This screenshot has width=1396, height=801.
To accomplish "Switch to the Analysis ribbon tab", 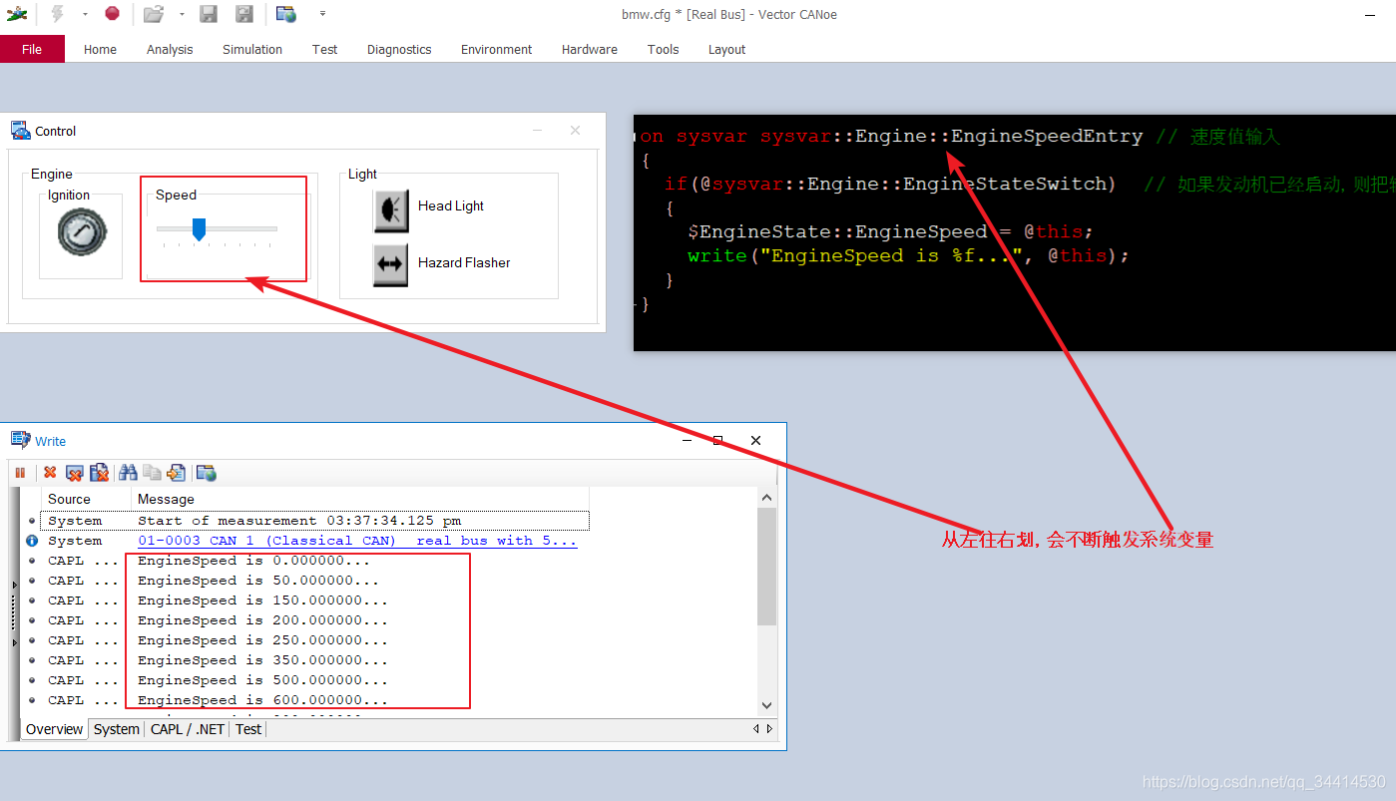I will (x=170, y=49).
